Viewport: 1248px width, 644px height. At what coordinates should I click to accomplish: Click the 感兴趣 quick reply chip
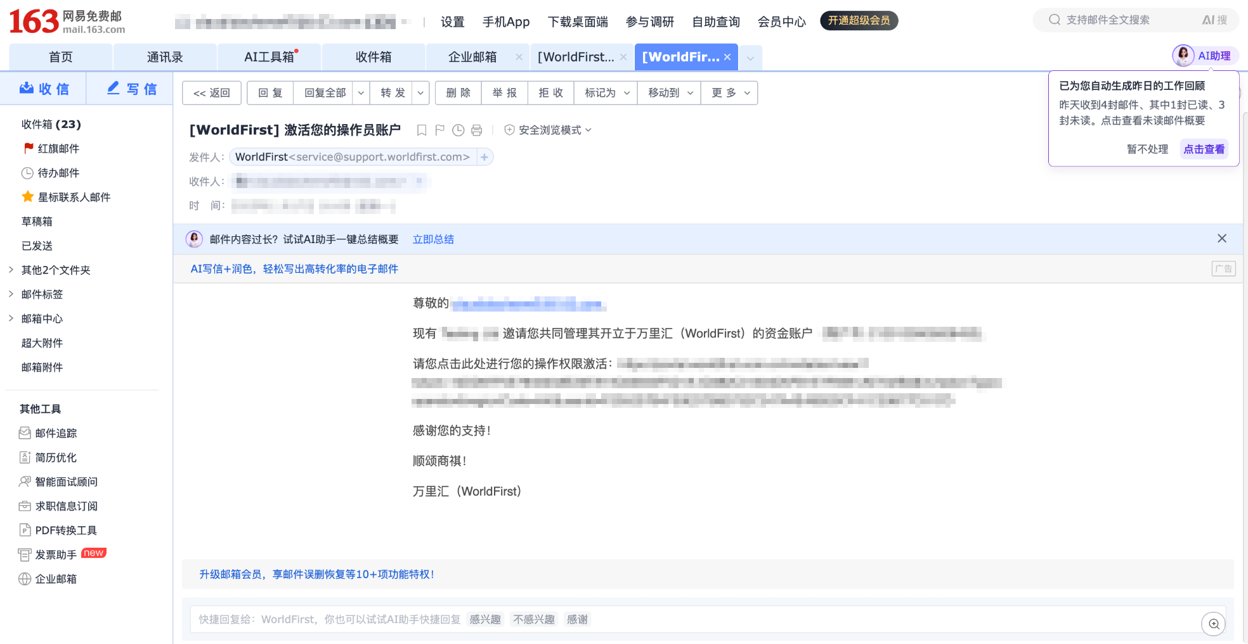[485, 619]
